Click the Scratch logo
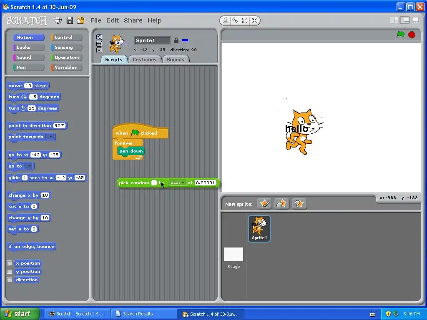The height and width of the screenshot is (320, 427). pos(27,20)
